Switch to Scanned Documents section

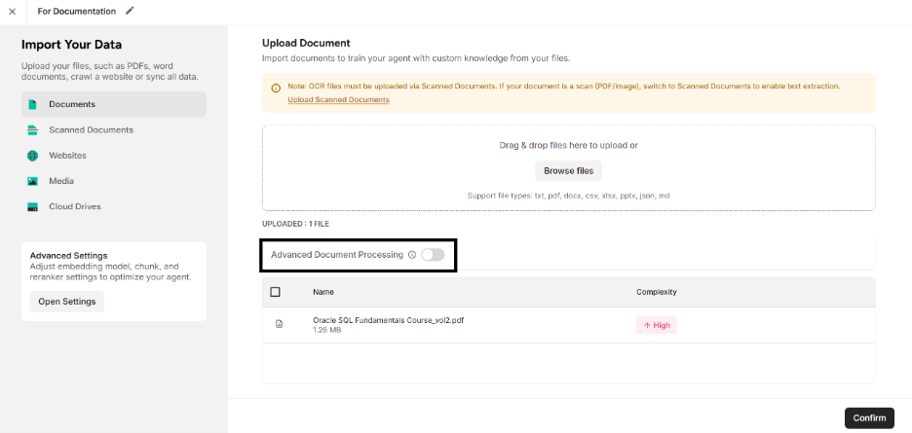[x=114, y=130]
